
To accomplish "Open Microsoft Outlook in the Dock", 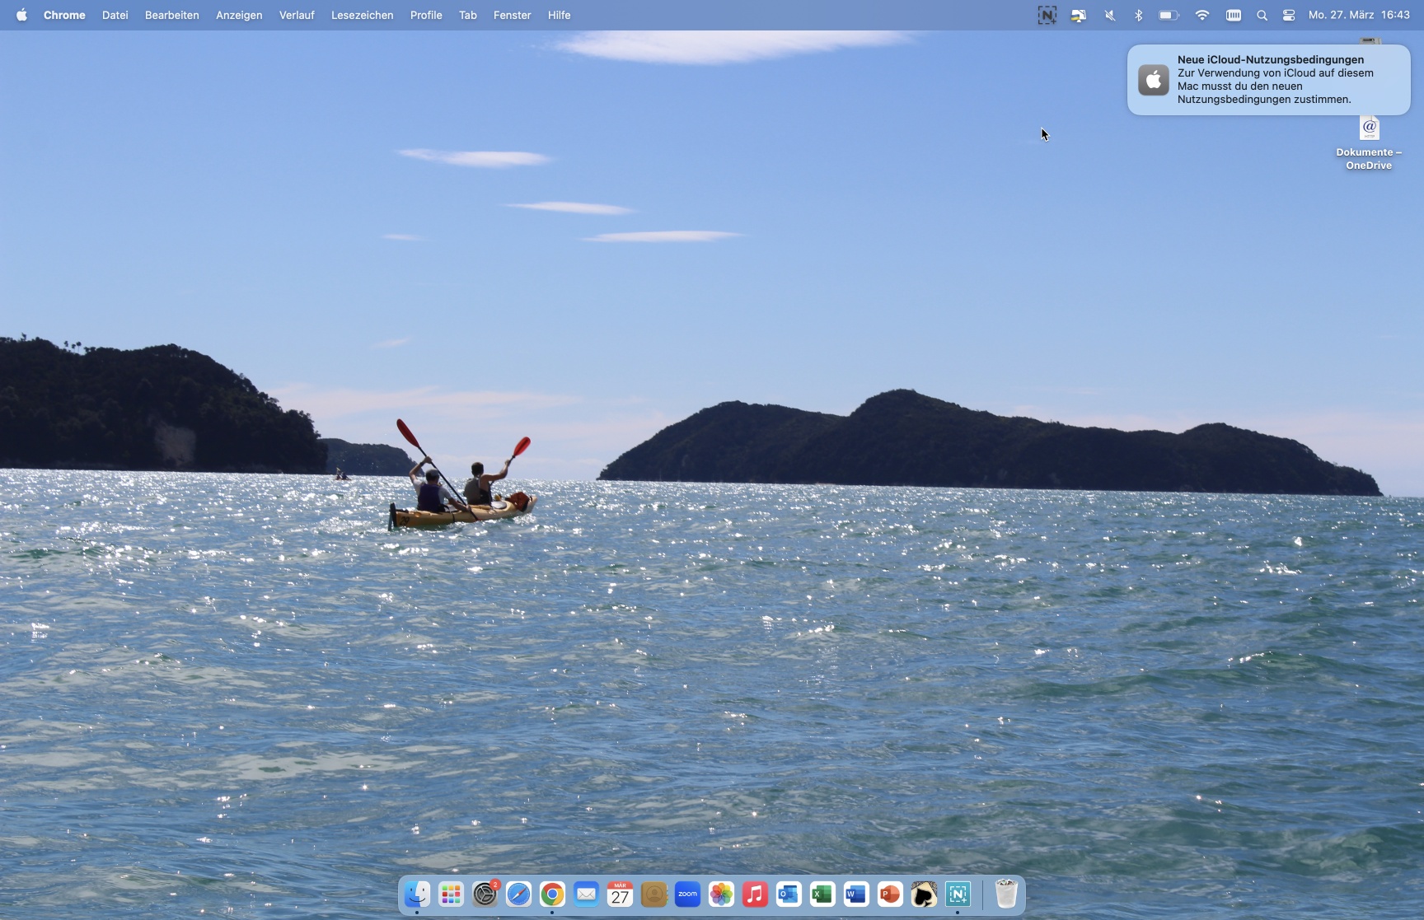I will tap(789, 894).
